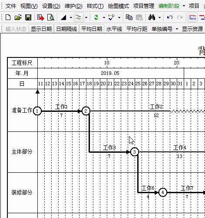Undo last action with the undo arrow

pos(170,17)
